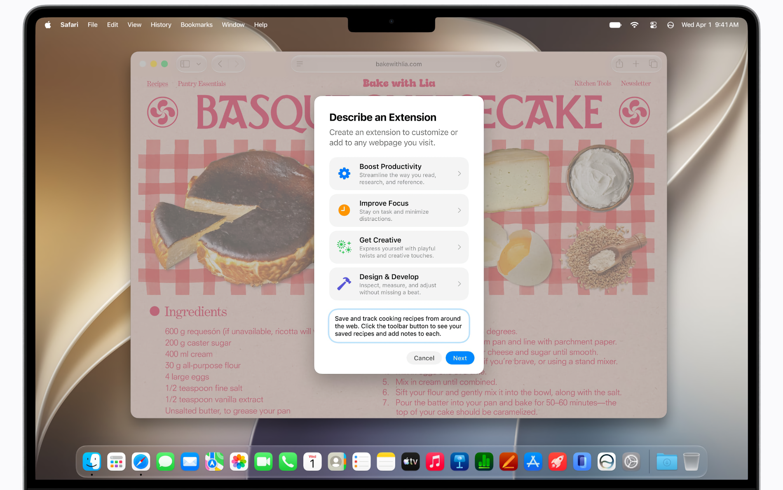Open the Apple menu
Screen dimensions: 783x490
click(x=48, y=25)
